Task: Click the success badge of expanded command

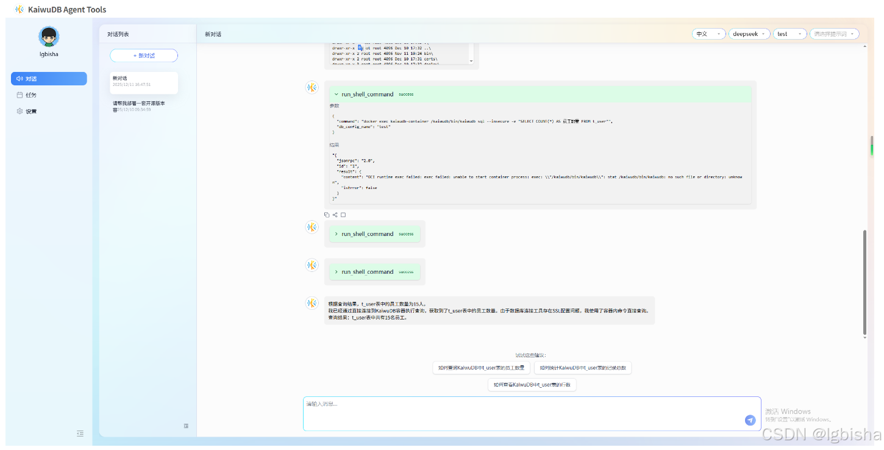Action: [406, 95]
